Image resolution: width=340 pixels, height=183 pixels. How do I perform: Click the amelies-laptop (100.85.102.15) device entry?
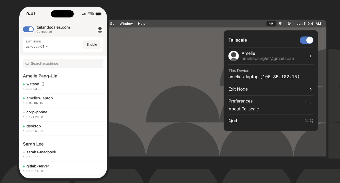coord(264,77)
